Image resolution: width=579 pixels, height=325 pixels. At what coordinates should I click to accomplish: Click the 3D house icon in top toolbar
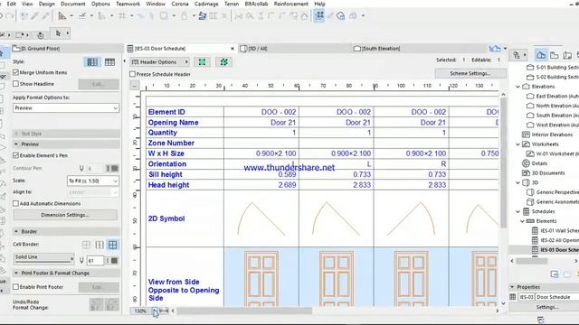[340, 16]
